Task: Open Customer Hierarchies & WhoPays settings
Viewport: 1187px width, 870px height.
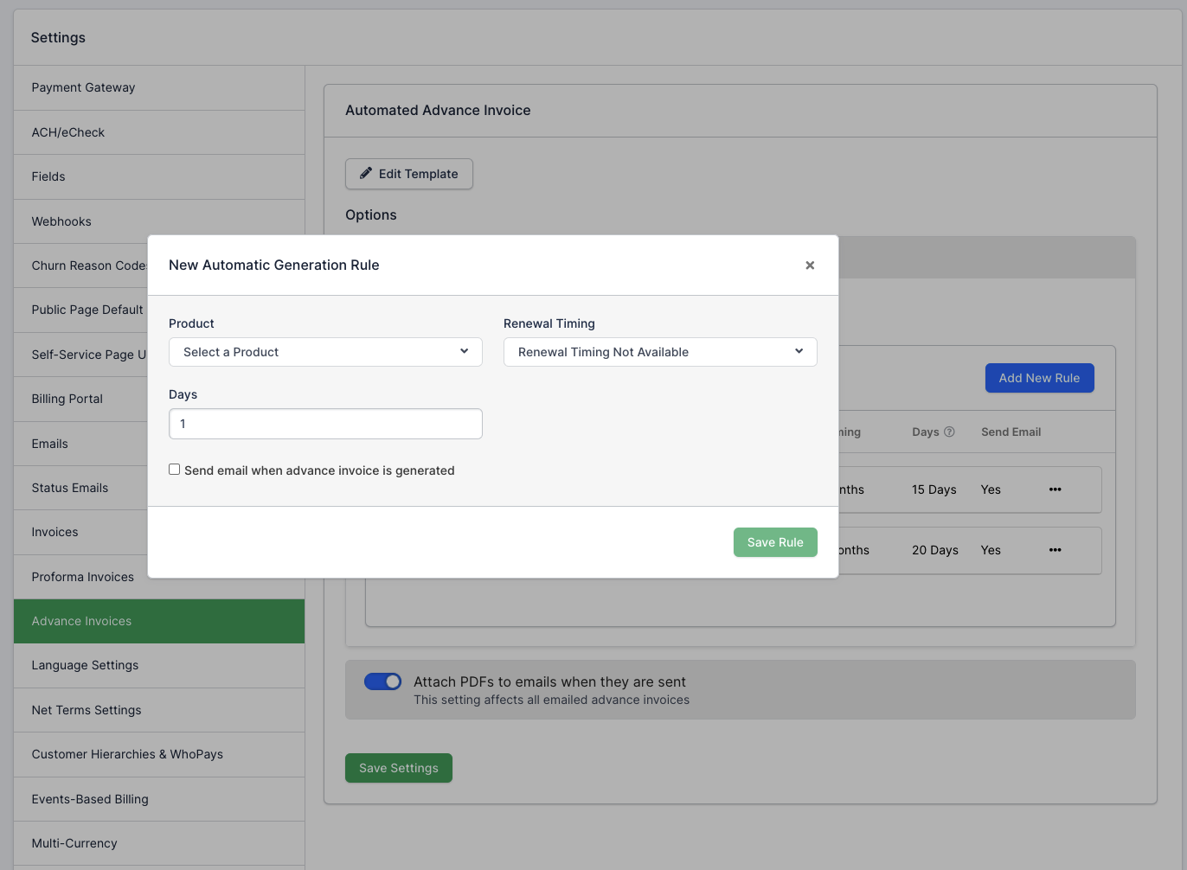Action: [127, 754]
